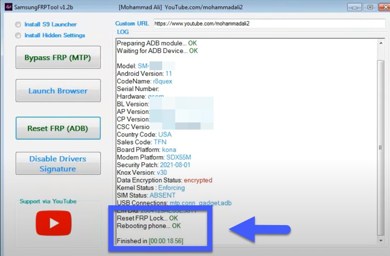Click the 'Serial Number:' log line

pos(138,89)
